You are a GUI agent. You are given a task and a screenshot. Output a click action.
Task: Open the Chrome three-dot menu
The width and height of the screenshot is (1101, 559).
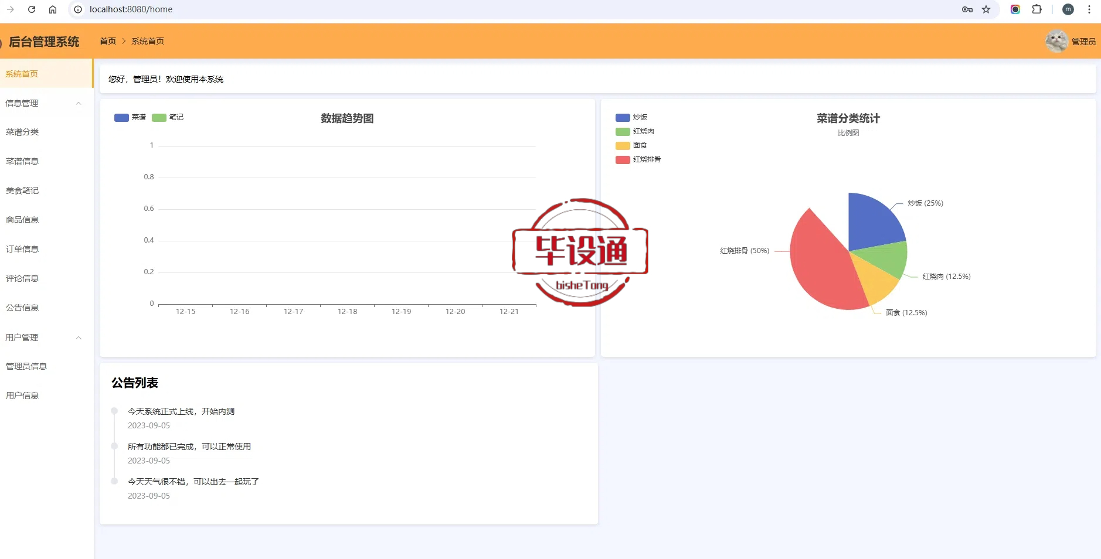1089,9
